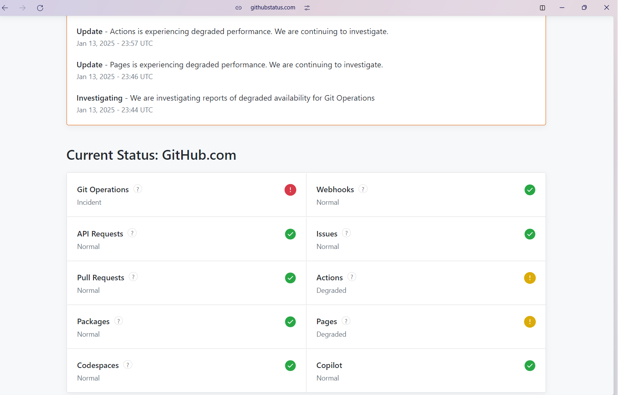Screen dimensions: 618x395
Task: Click 'Current Status: GitHub.com' heading
Action: click(151, 155)
